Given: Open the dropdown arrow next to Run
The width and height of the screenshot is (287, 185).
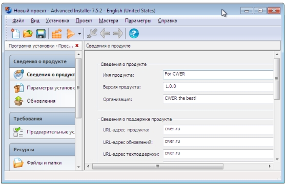Looking at the screenshot, I should pos(79,34).
